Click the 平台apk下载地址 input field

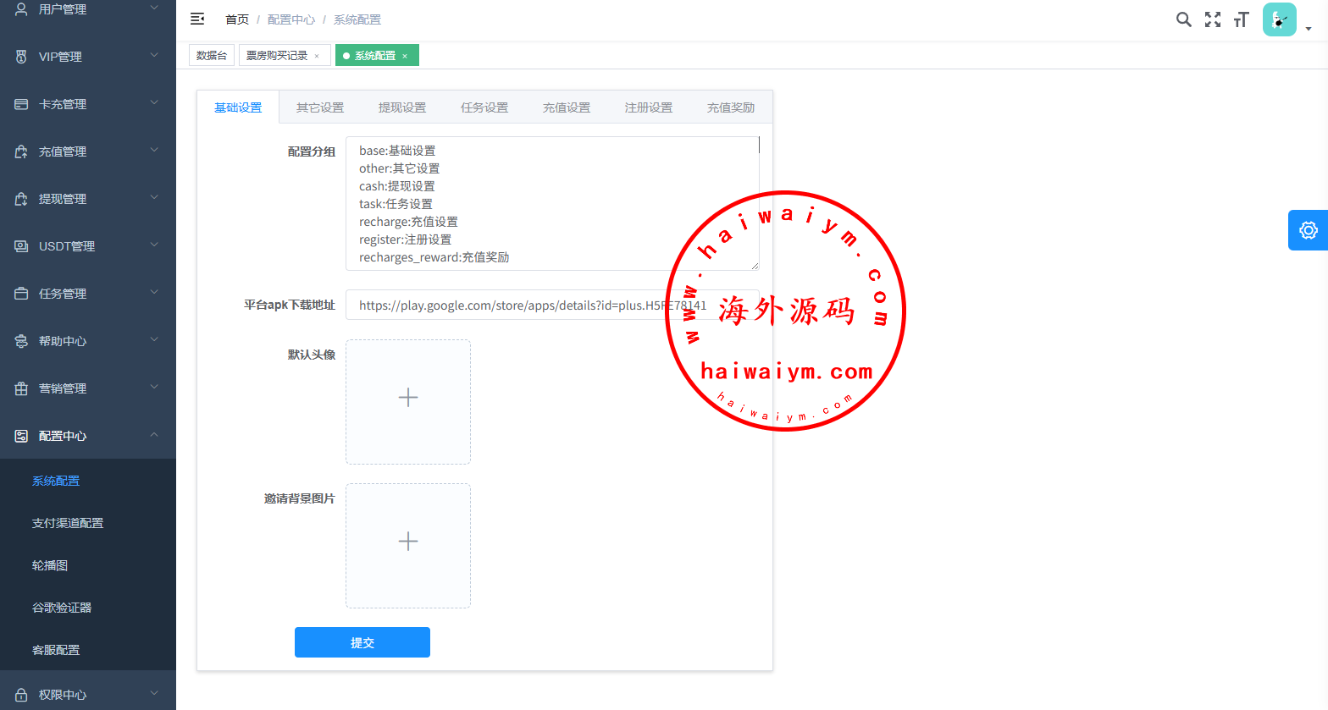(x=508, y=305)
